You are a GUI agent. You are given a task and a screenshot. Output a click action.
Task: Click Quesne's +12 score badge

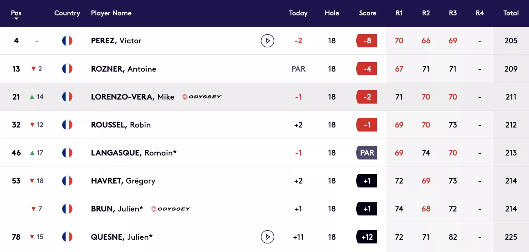click(x=367, y=237)
